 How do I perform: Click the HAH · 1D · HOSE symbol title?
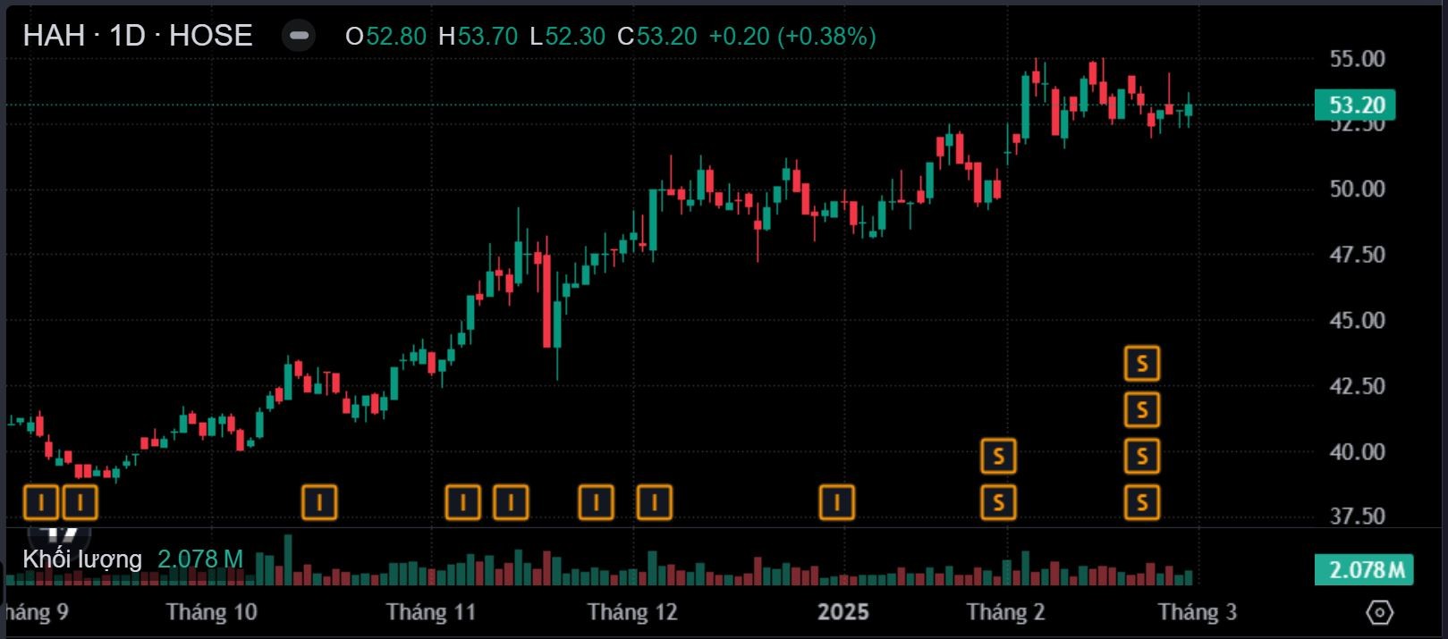click(138, 36)
